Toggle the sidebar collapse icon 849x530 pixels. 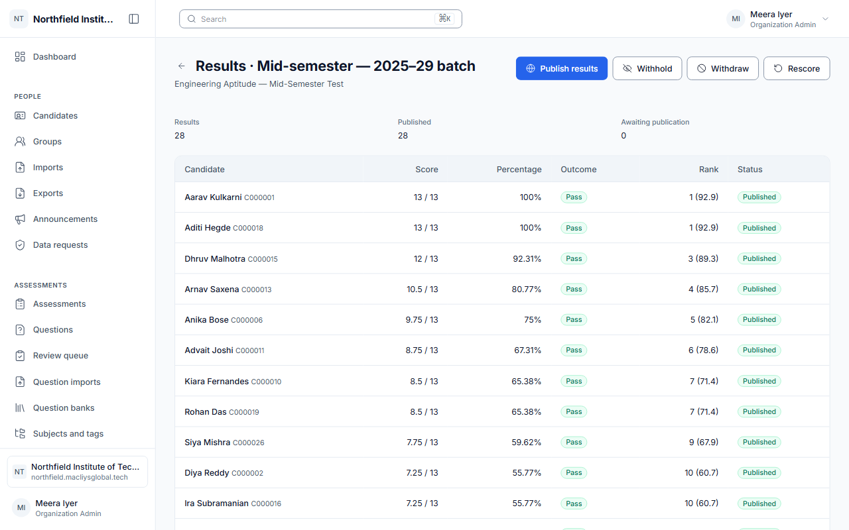point(134,19)
